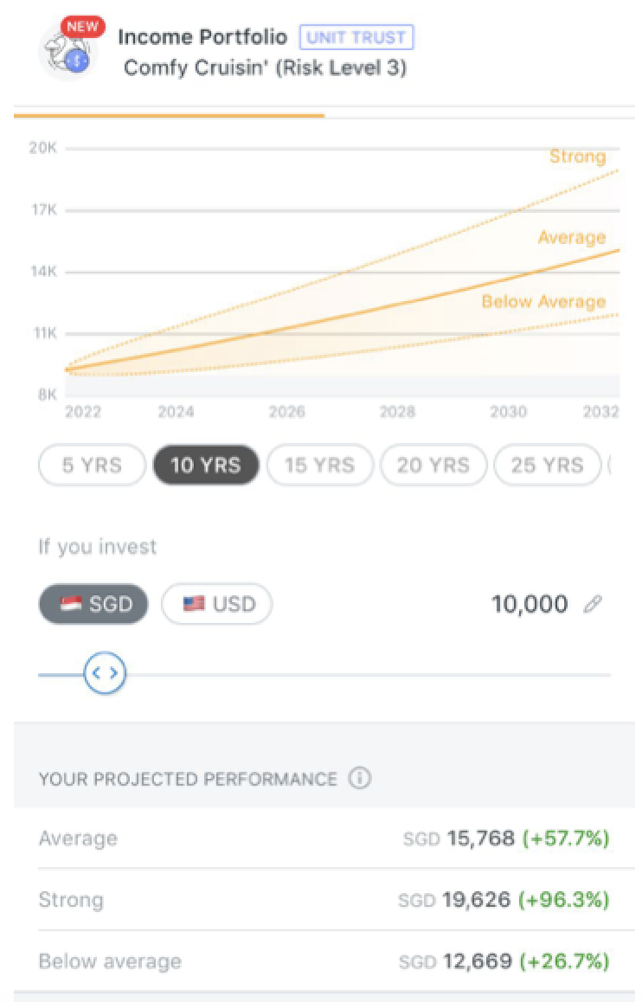Choose the 15 YRS projection period
The height and width of the screenshot is (1002, 642).
pyautogui.click(x=319, y=466)
